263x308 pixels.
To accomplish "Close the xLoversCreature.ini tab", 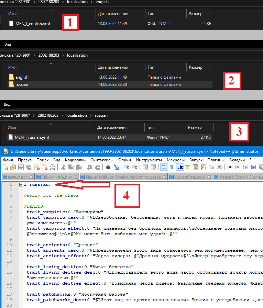I will (209, 177).
